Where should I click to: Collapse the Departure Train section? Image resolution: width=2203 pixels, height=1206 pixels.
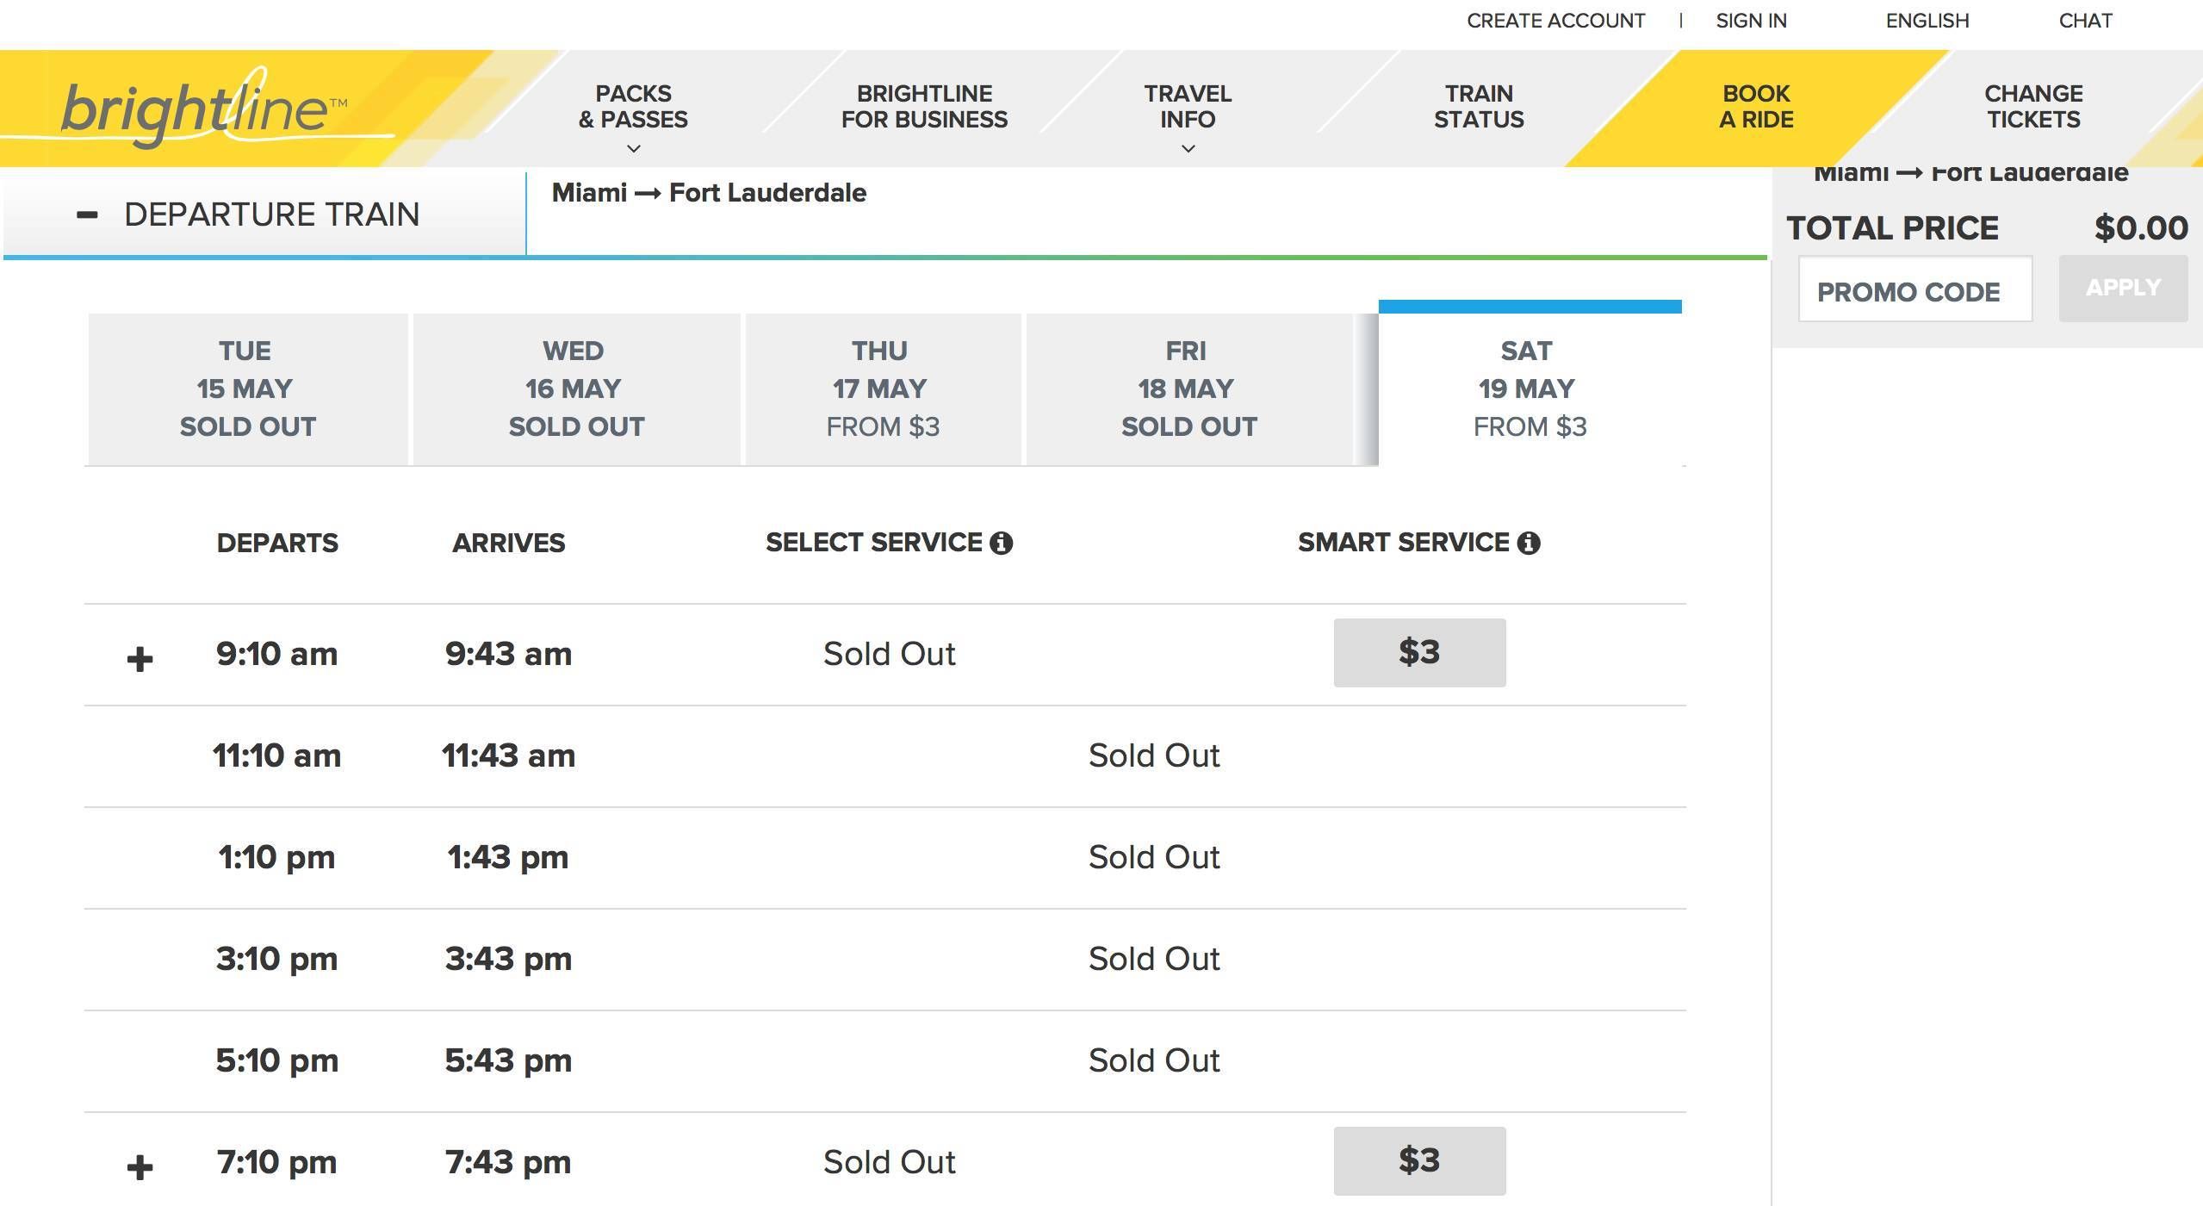click(87, 214)
